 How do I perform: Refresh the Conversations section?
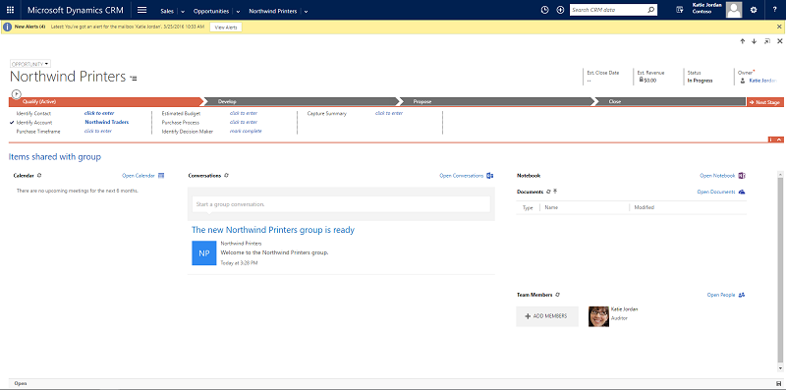(x=227, y=176)
